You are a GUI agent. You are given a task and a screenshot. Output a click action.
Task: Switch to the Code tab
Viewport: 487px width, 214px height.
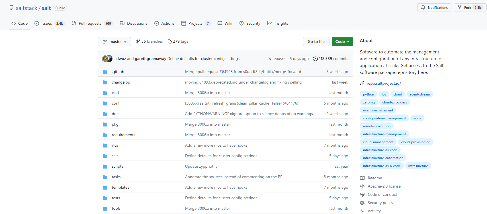19,23
